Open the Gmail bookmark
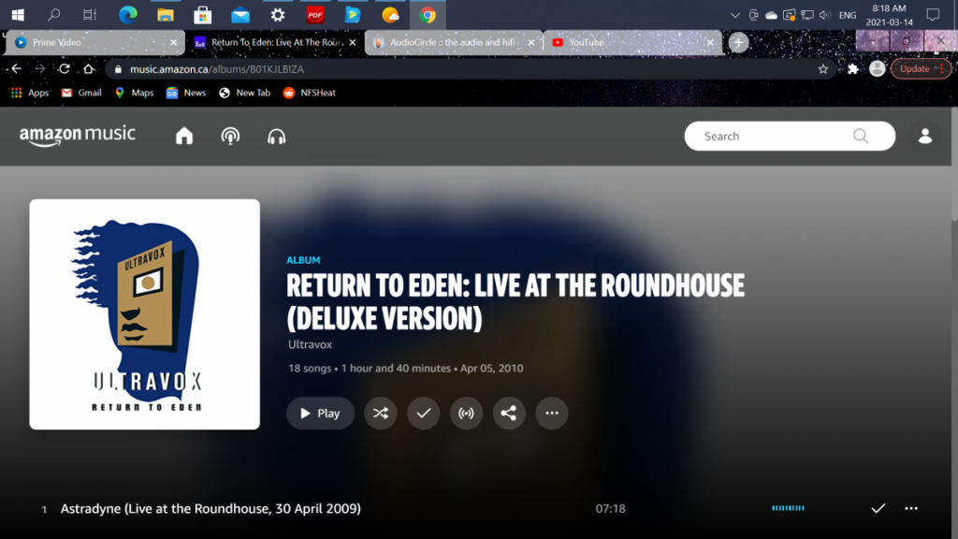Image resolution: width=958 pixels, height=539 pixels. 81,93
